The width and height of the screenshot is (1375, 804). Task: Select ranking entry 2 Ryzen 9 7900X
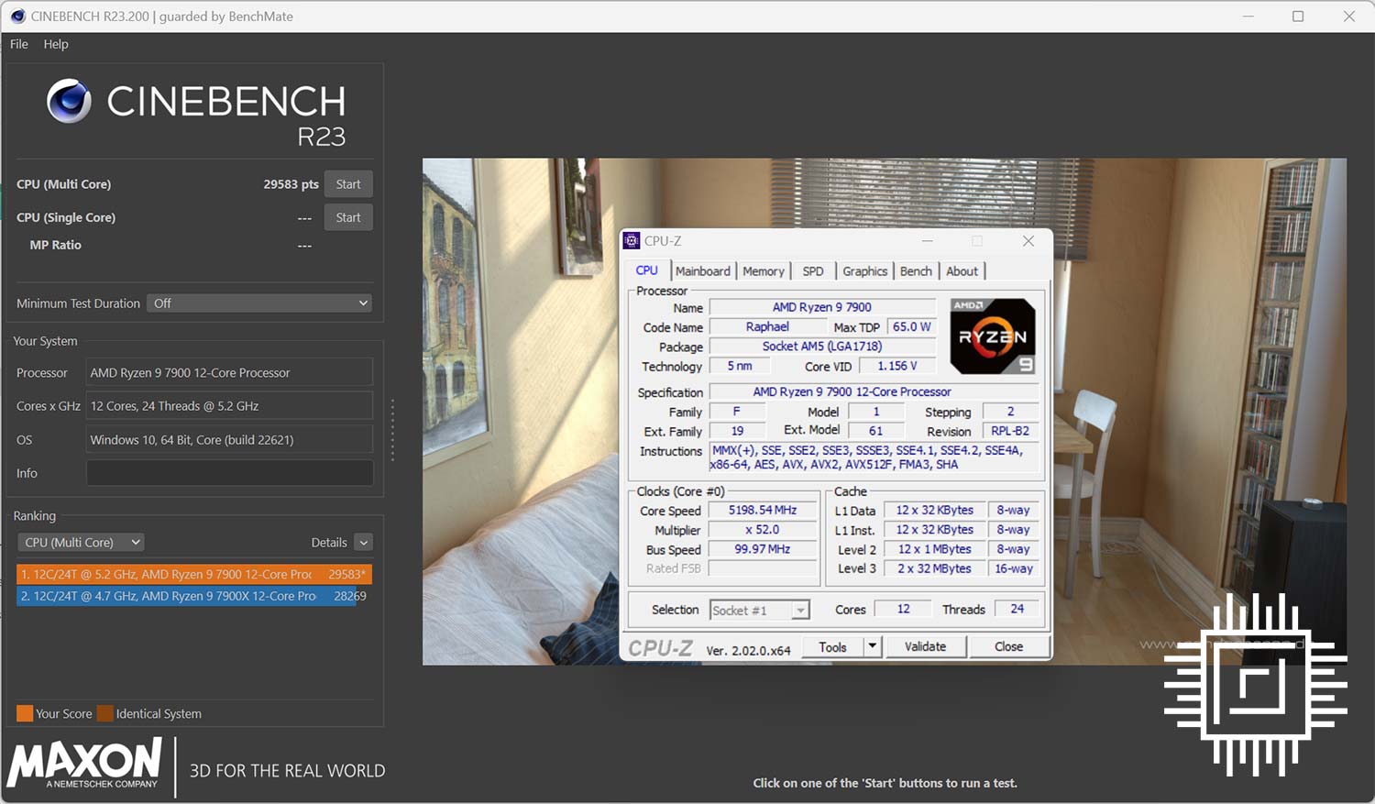coord(193,596)
